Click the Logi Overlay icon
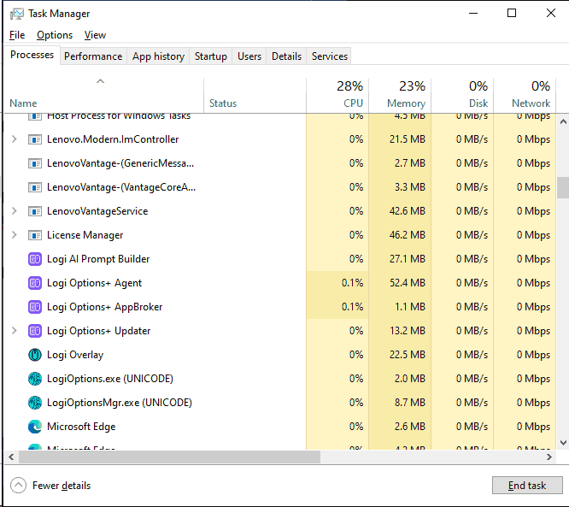The height and width of the screenshot is (507, 569). click(35, 355)
